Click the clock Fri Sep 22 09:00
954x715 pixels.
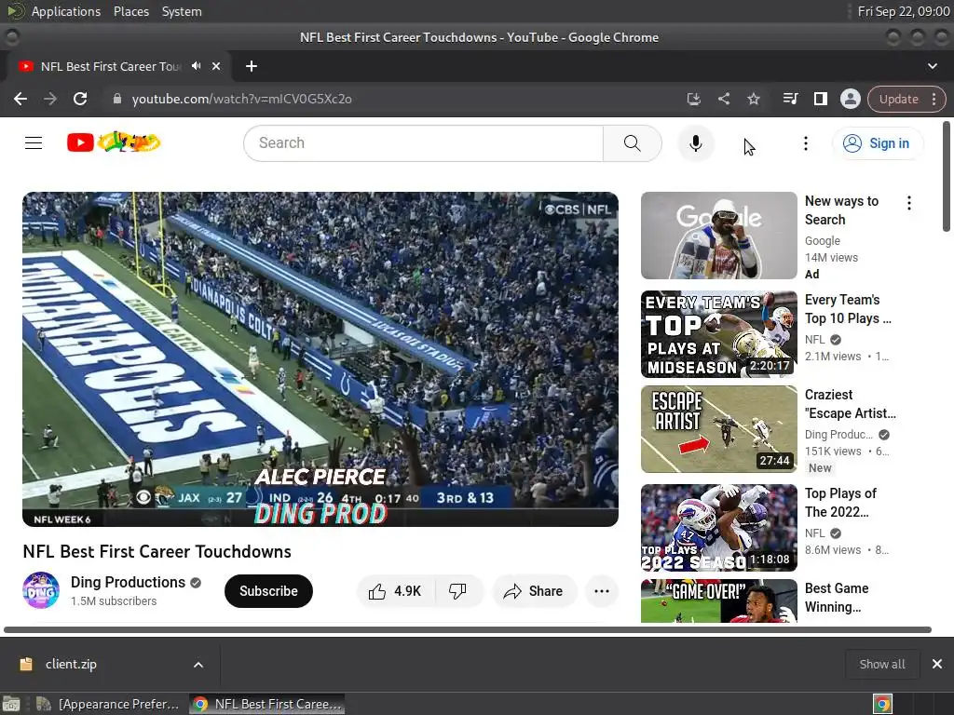903,11
